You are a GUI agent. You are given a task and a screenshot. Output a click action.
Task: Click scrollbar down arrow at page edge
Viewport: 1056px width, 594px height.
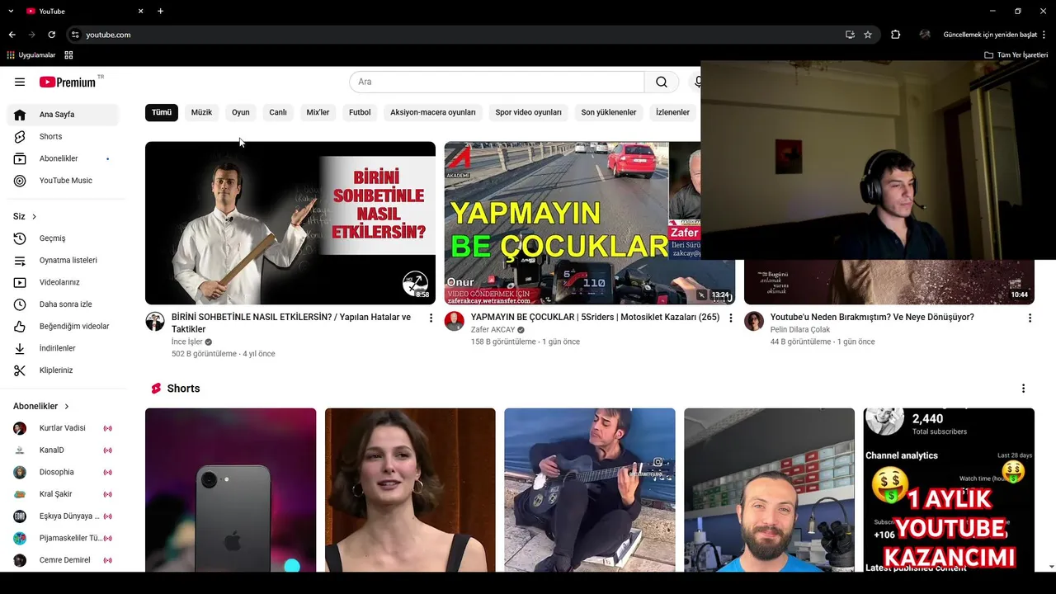point(1051,567)
